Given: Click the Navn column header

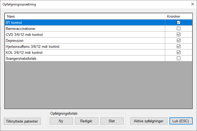Looking at the screenshot, I should 85,16.
